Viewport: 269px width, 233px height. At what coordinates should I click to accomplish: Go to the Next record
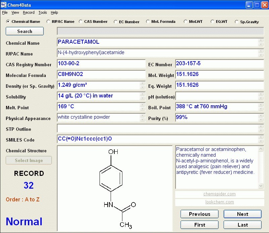[x=242, y=214]
